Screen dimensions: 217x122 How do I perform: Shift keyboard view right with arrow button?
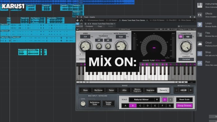click(x=184, y=82)
